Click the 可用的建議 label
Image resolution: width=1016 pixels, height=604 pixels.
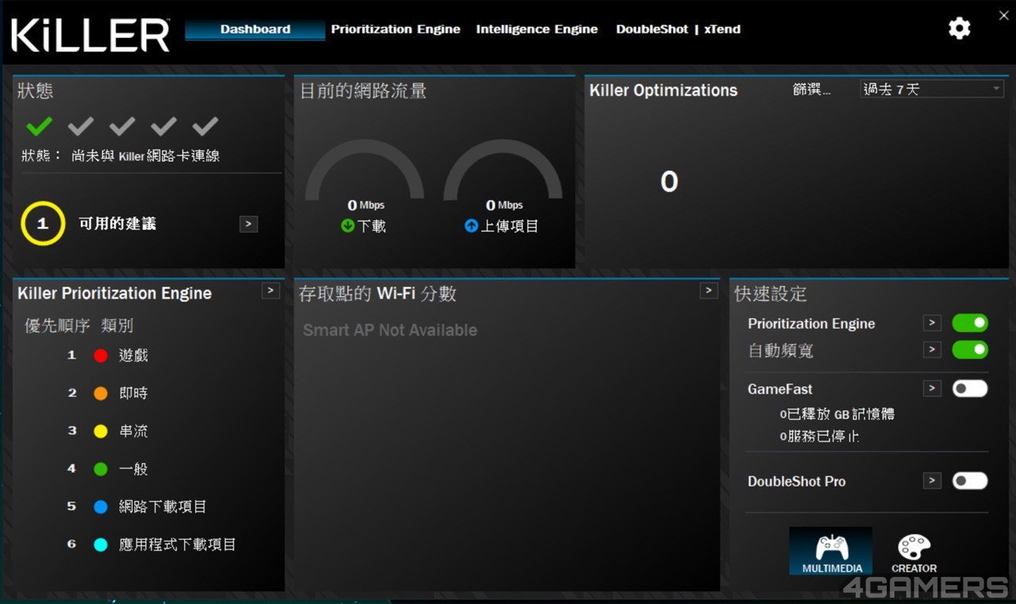(x=117, y=224)
